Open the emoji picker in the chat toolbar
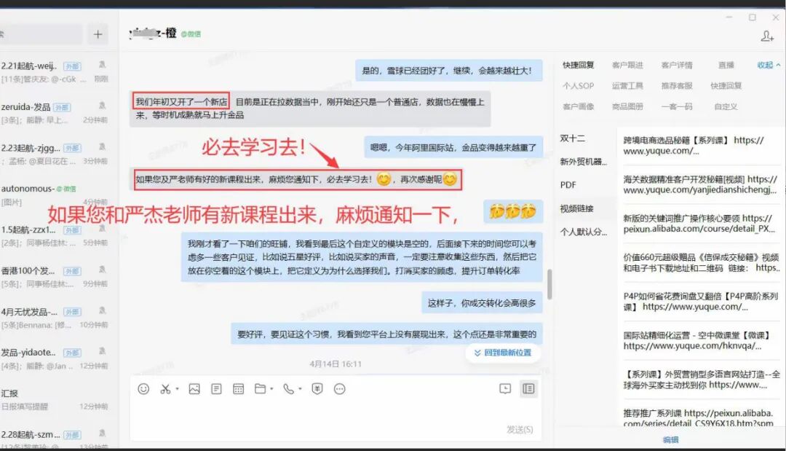Image resolution: width=786 pixels, height=451 pixels. [143, 388]
